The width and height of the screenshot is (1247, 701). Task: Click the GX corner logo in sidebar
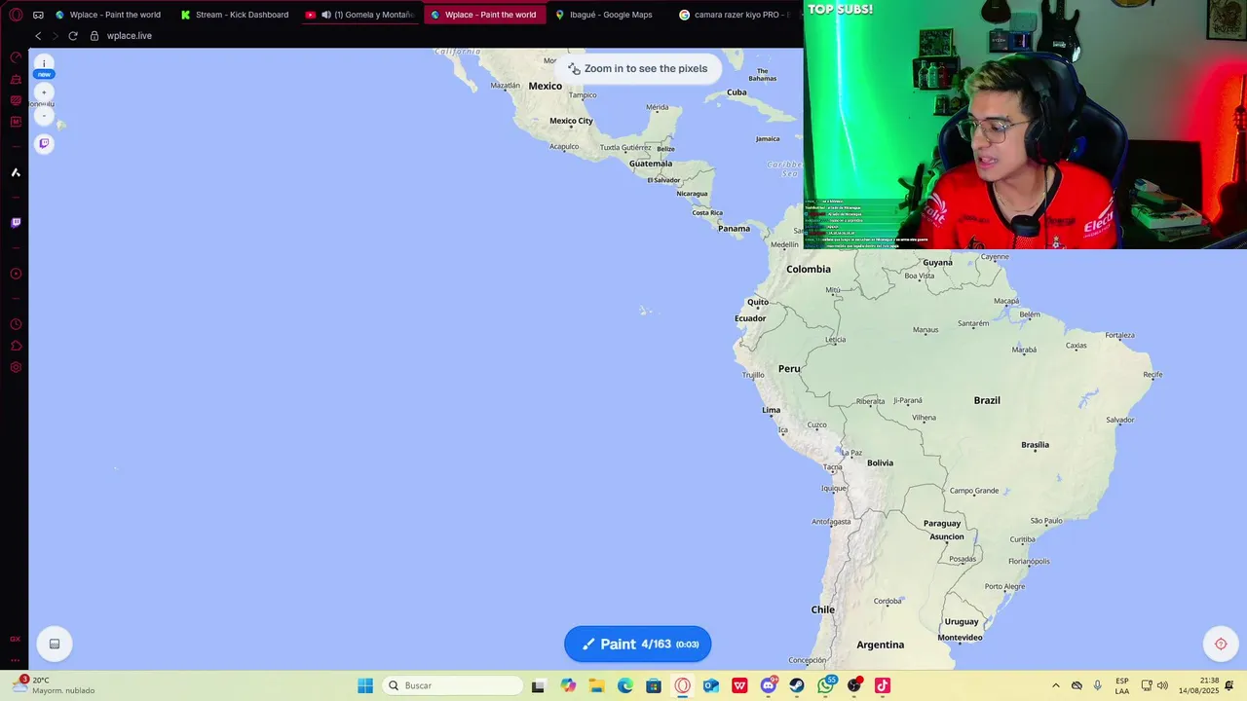tap(15, 639)
